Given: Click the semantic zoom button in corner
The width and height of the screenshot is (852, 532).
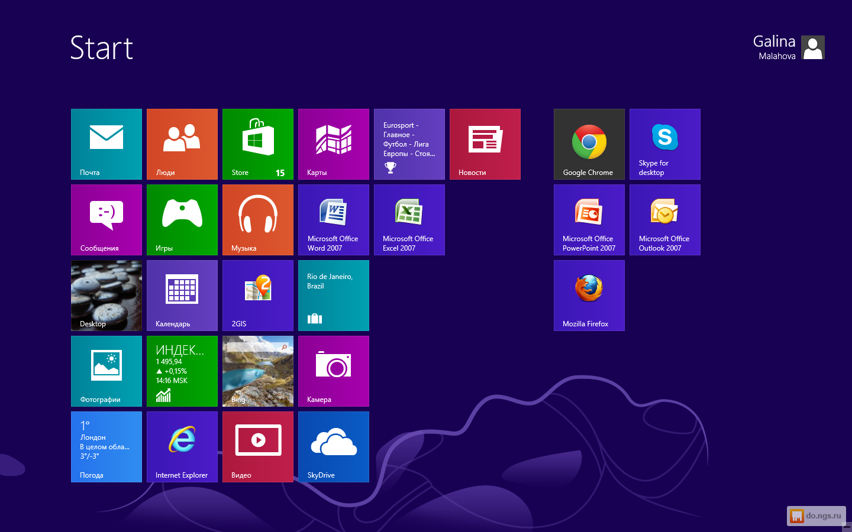Looking at the screenshot, I should 846,526.
